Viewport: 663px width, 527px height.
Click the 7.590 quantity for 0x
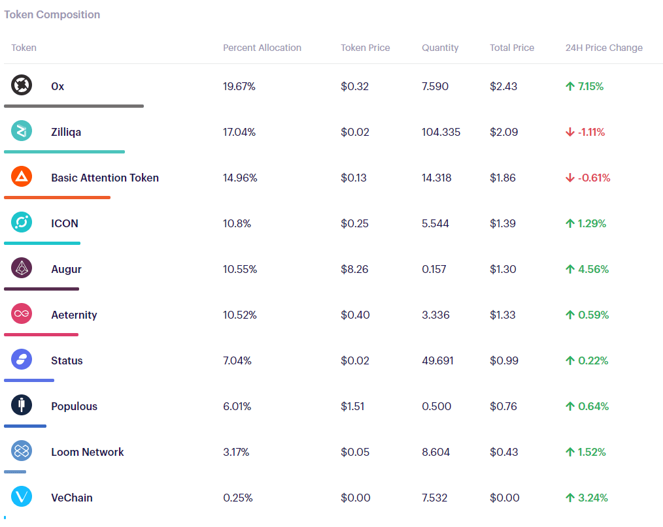(435, 87)
